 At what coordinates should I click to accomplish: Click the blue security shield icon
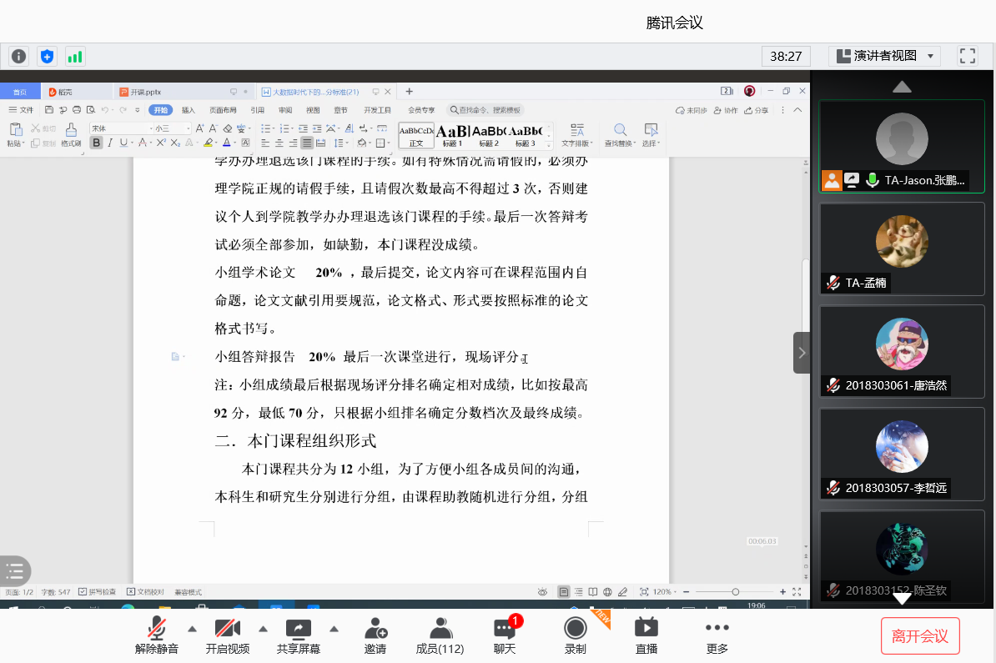coord(47,57)
